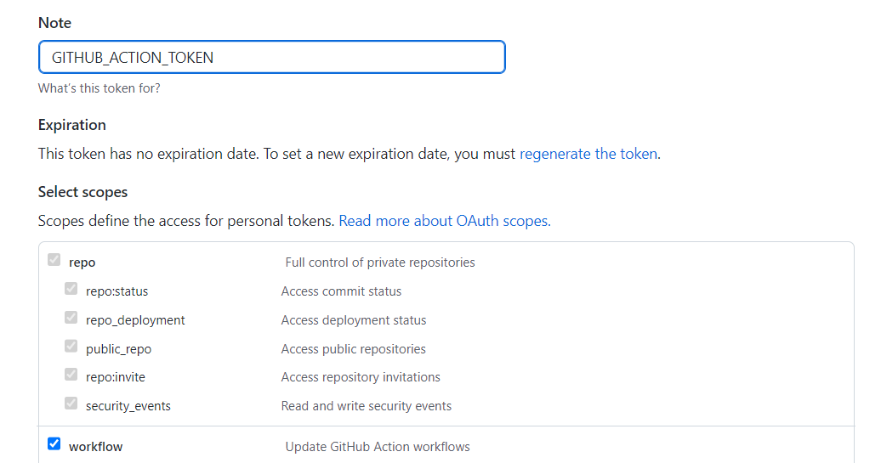This screenshot has height=463, width=881.
Task: Uncheck the workflow scope checkbox
Action: pos(54,443)
